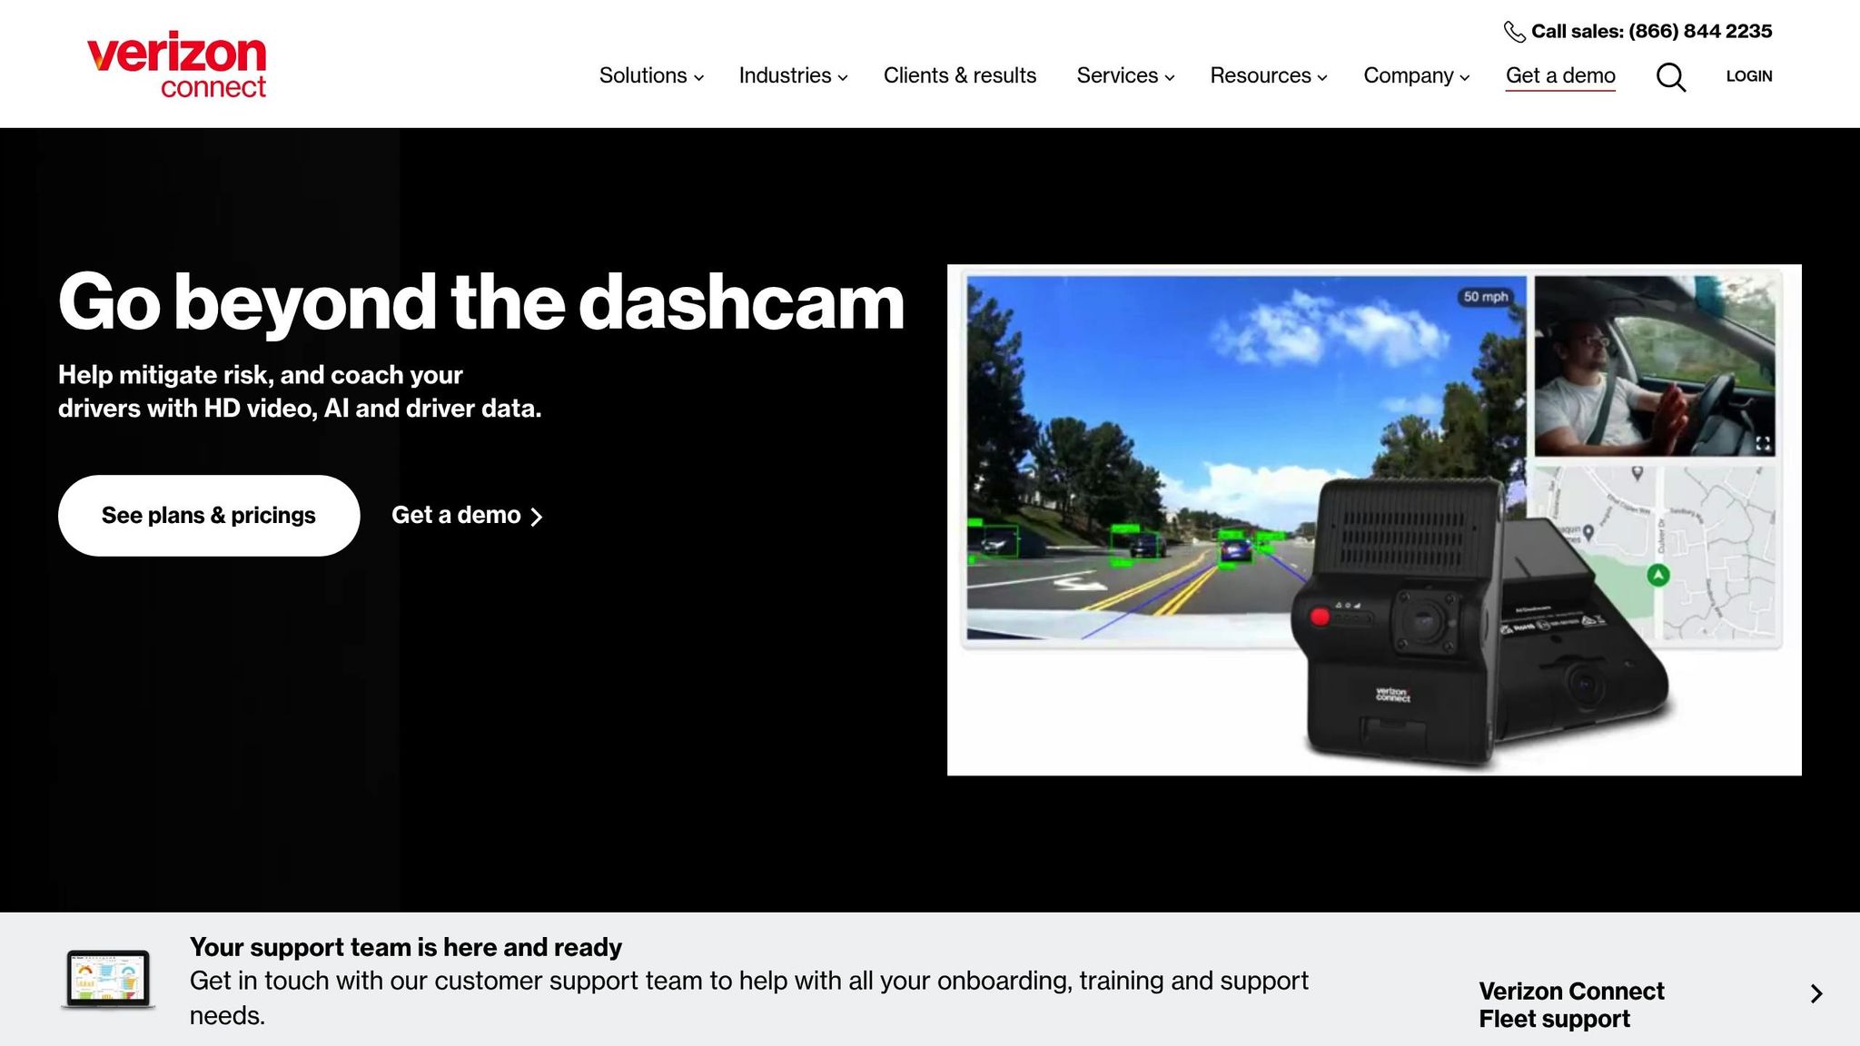Open the search magnifier icon
1860x1046 pixels.
tap(1670, 77)
